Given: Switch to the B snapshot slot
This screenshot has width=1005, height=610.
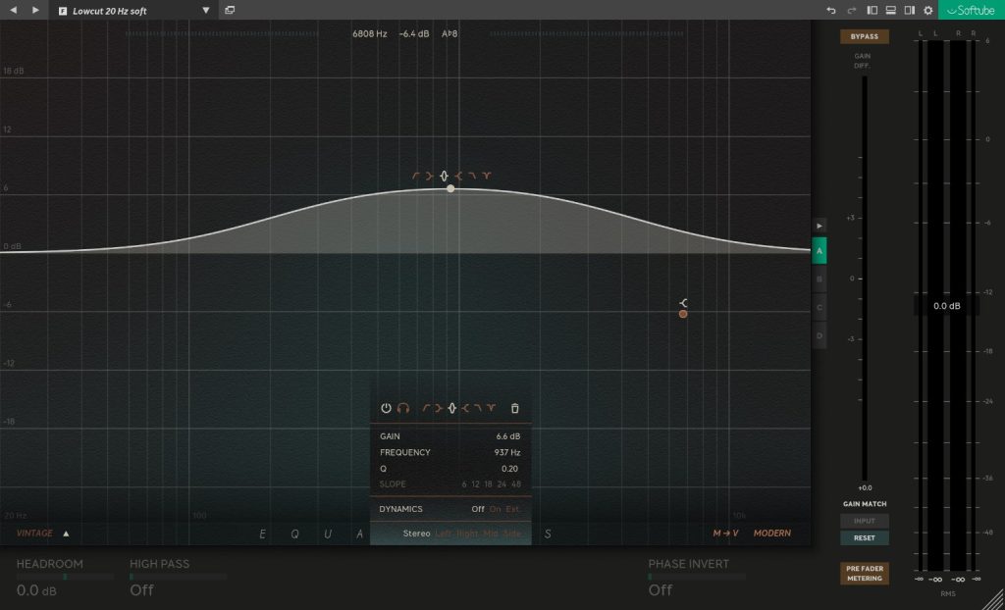Looking at the screenshot, I should click(x=820, y=279).
